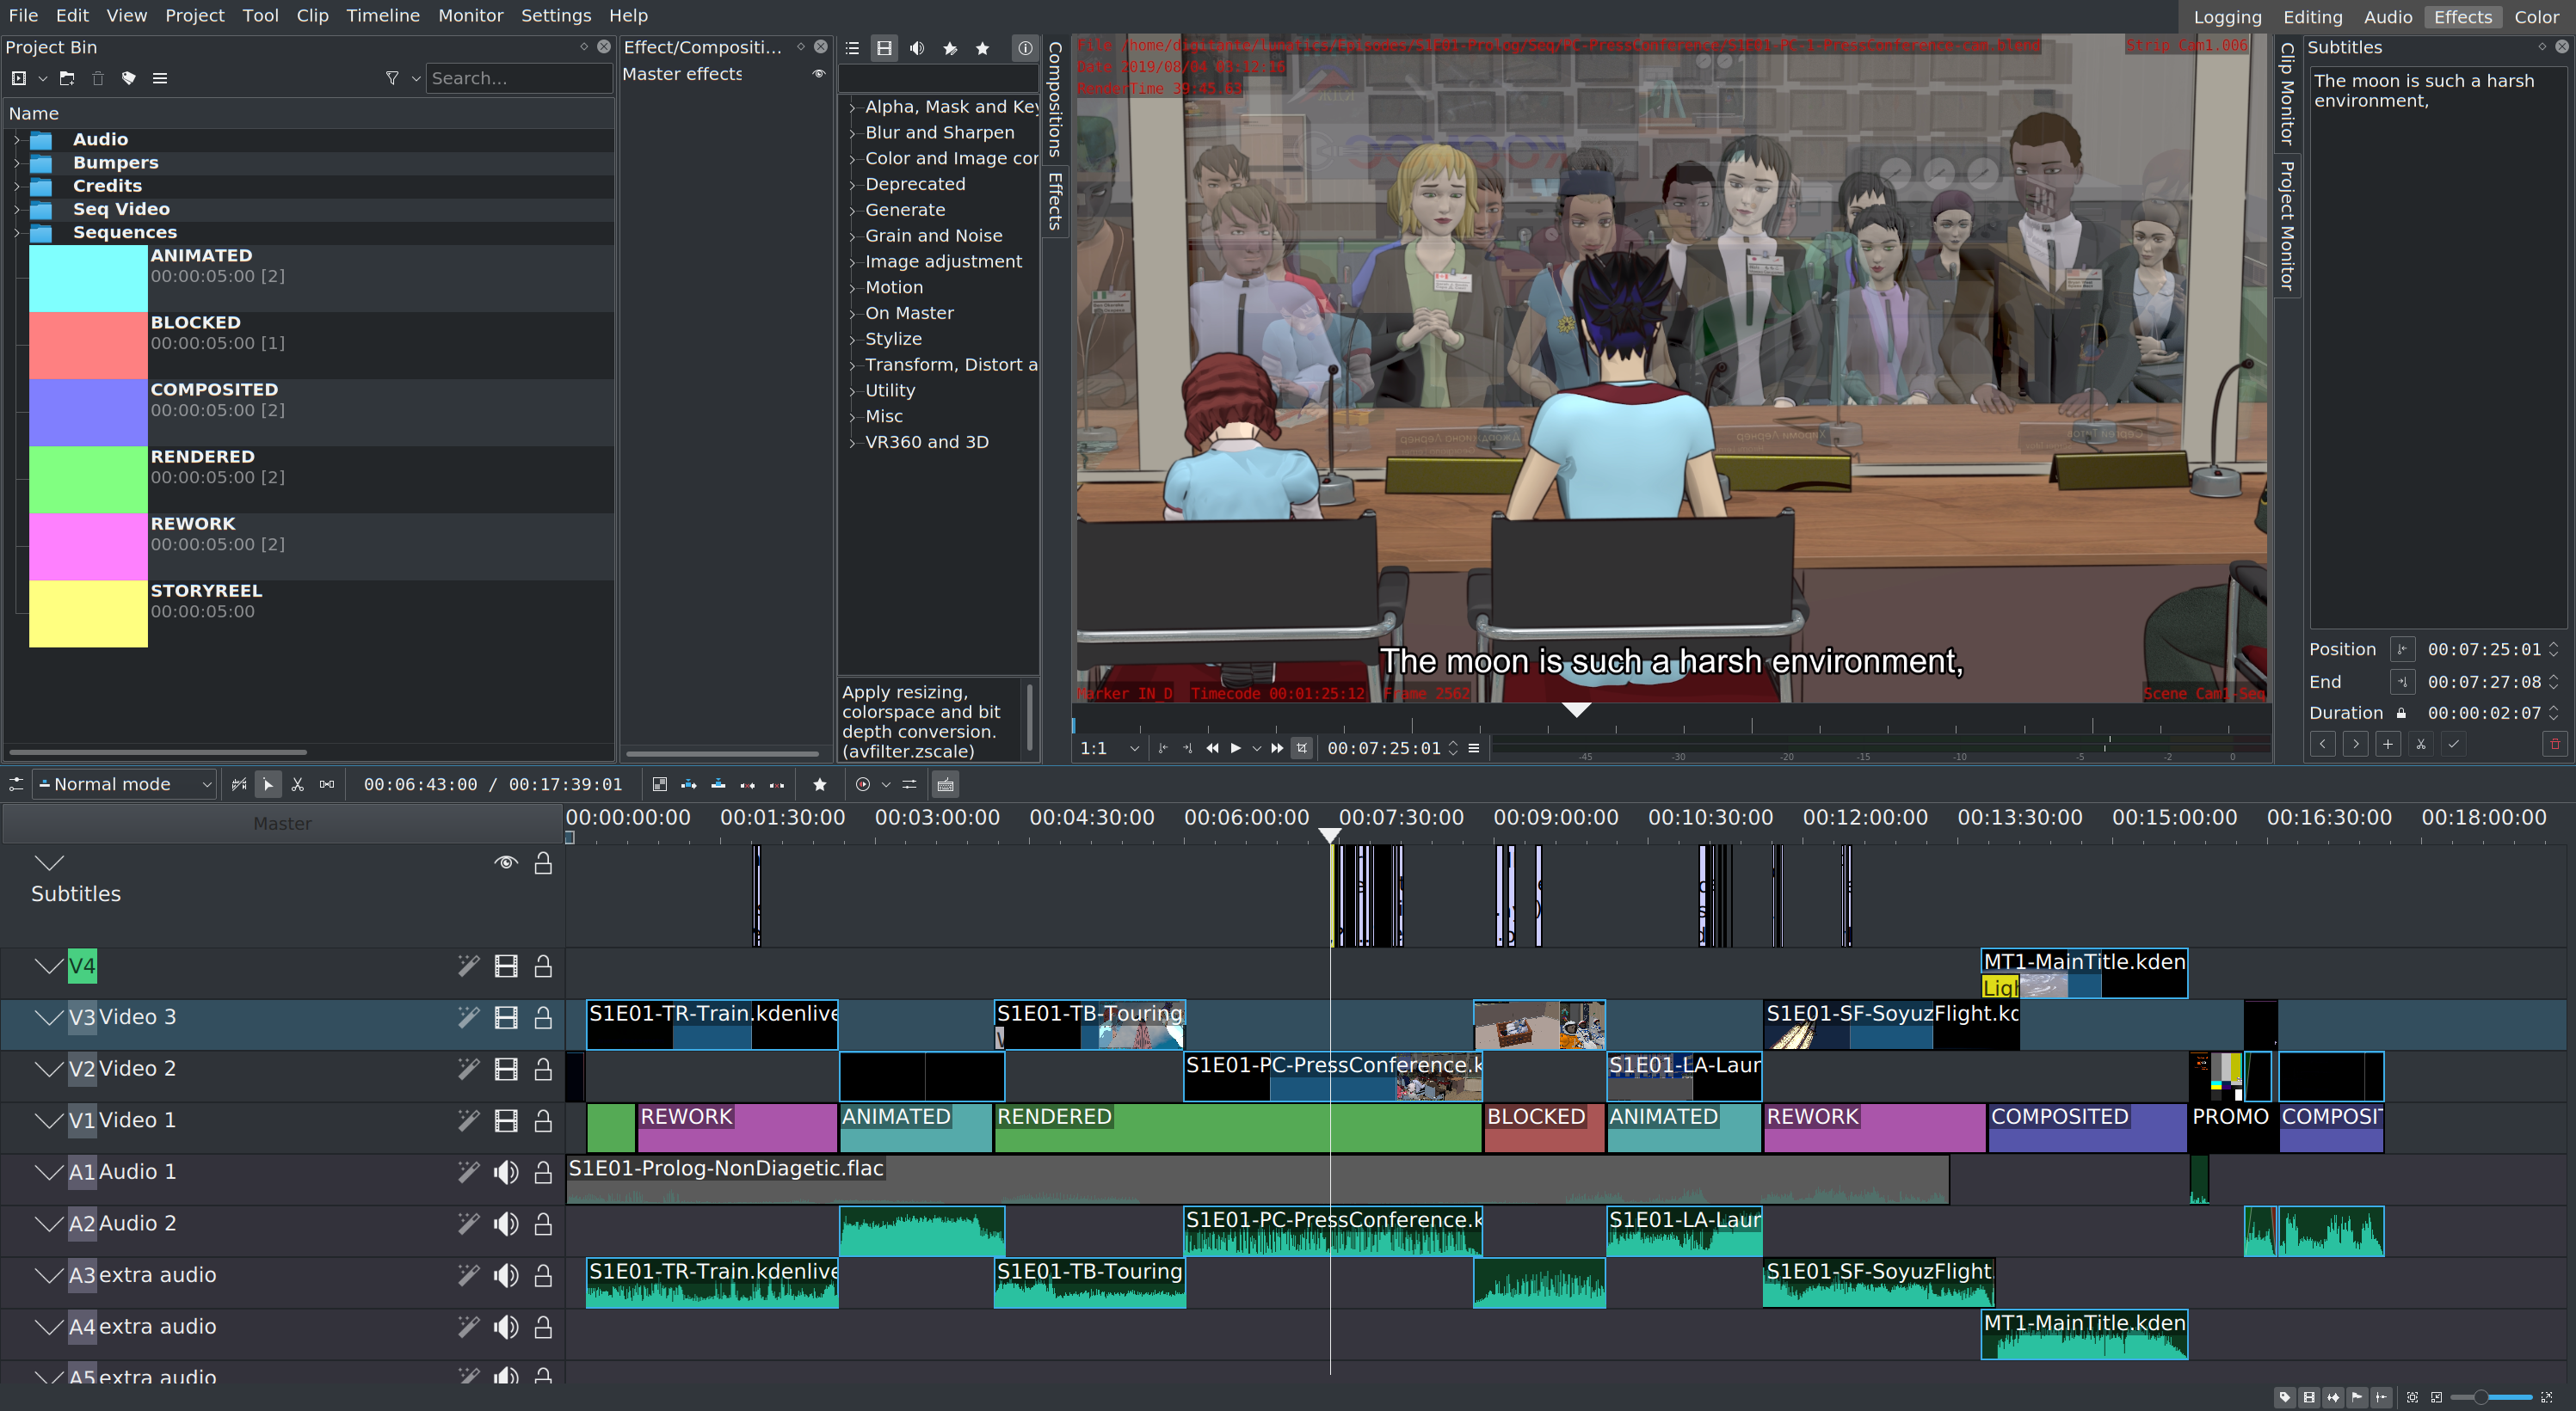The image size is (2576, 1411).
Task: Expand the Blur and Sharpen effects category
Action: [x=852, y=133]
